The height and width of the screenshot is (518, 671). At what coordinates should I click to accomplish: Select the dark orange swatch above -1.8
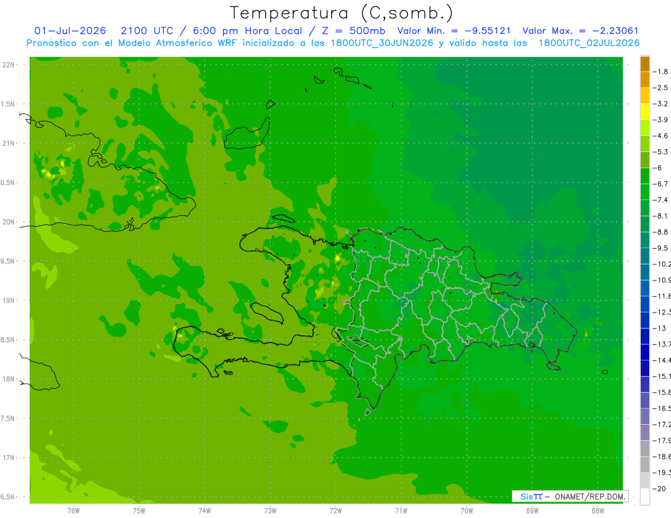(x=645, y=64)
